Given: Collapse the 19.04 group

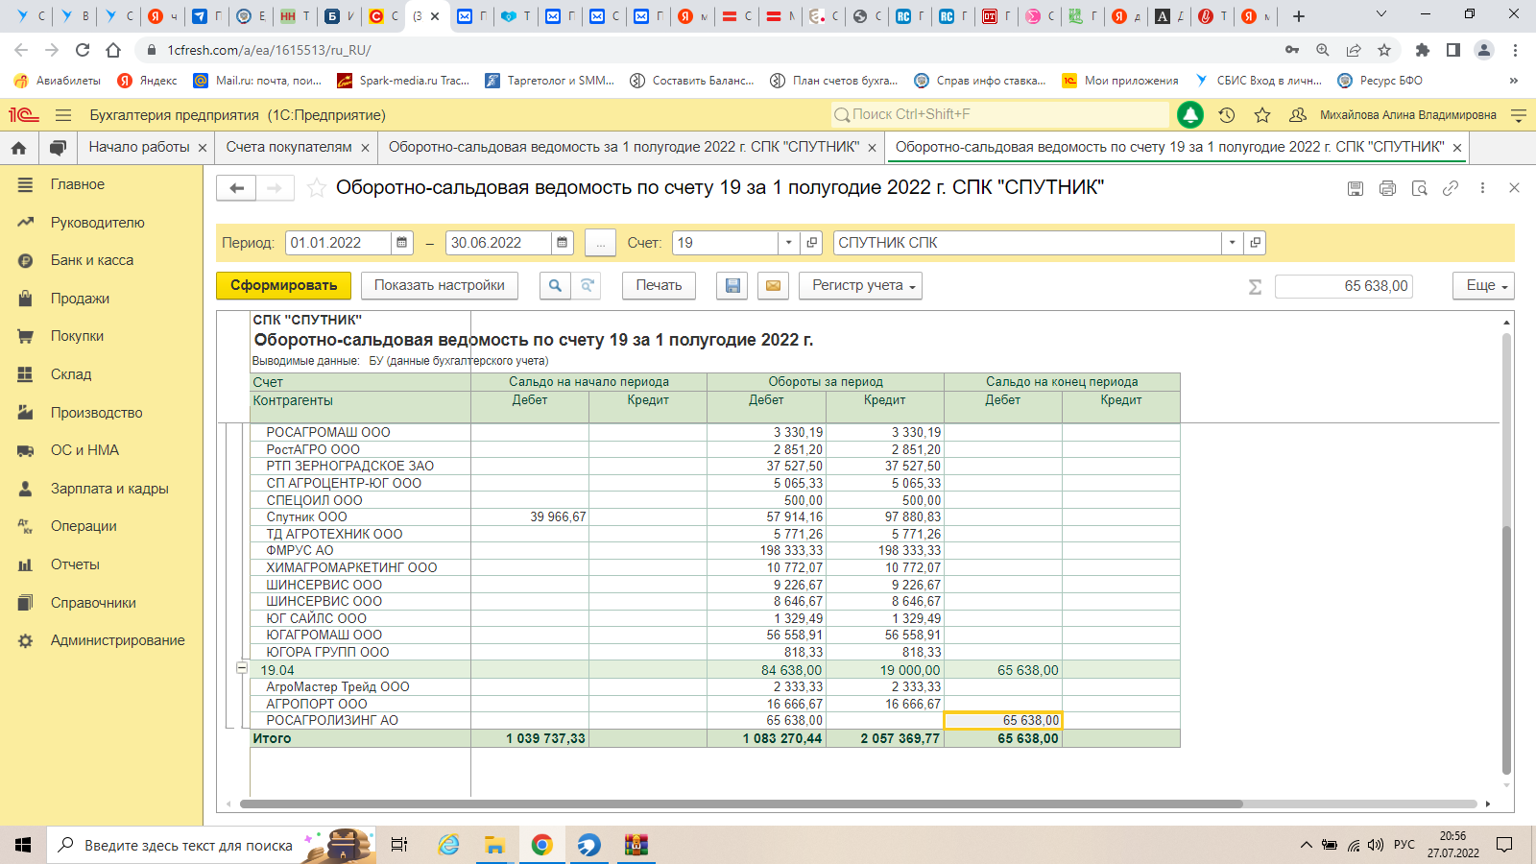Looking at the screenshot, I should [x=242, y=668].
